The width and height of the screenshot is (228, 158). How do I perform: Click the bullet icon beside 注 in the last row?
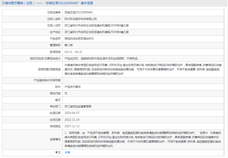tap(56, 152)
